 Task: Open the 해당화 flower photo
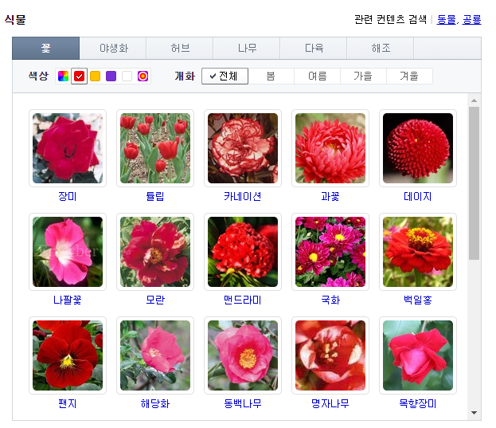tap(155, 355)
